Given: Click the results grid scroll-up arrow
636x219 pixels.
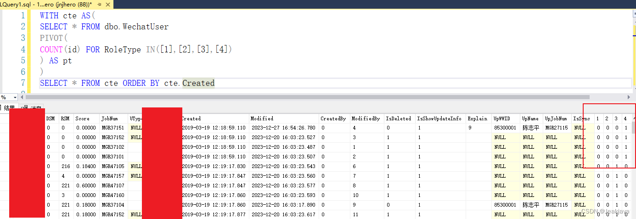Looking at the screenshot, I should [x=633, y=118].
